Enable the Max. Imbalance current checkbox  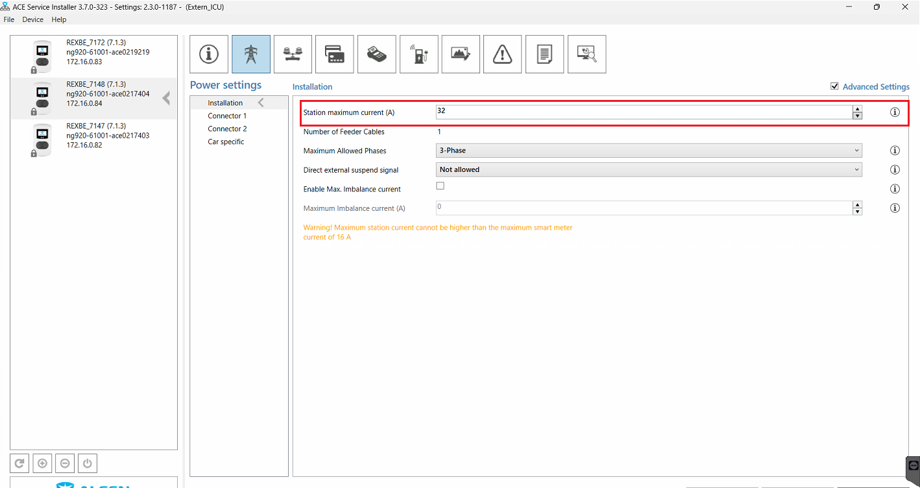(x=441, y=186)
